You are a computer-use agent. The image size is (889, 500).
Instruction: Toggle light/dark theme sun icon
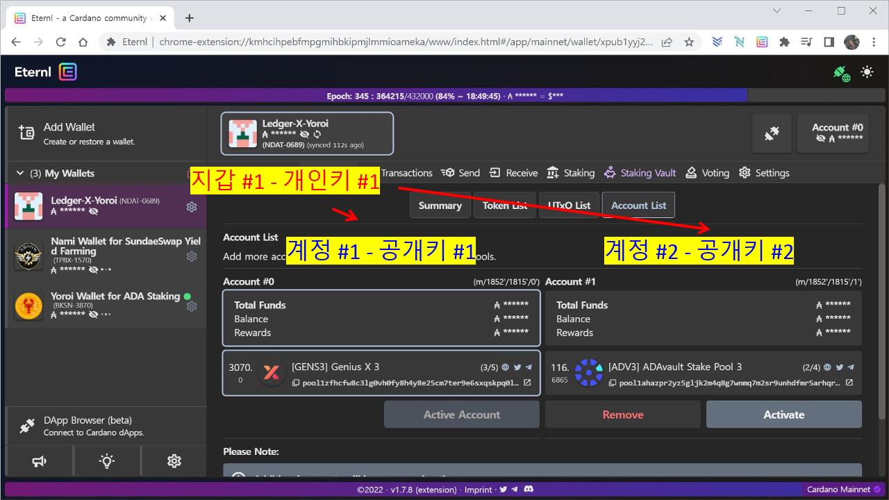click(867, 72)
